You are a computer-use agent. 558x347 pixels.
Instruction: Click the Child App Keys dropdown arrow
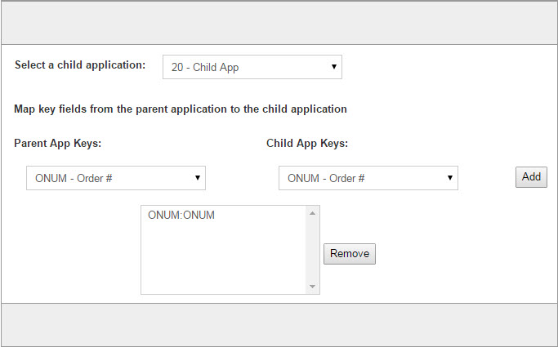(x=450, y=177)
